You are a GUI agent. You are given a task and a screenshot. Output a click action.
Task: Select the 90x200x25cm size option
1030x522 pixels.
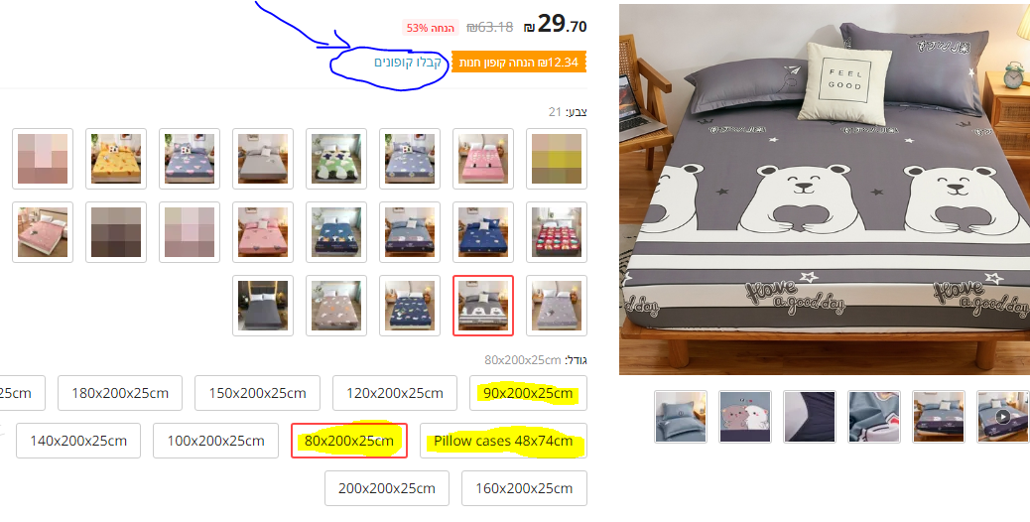pyautogui.click(x=528, y=393)
